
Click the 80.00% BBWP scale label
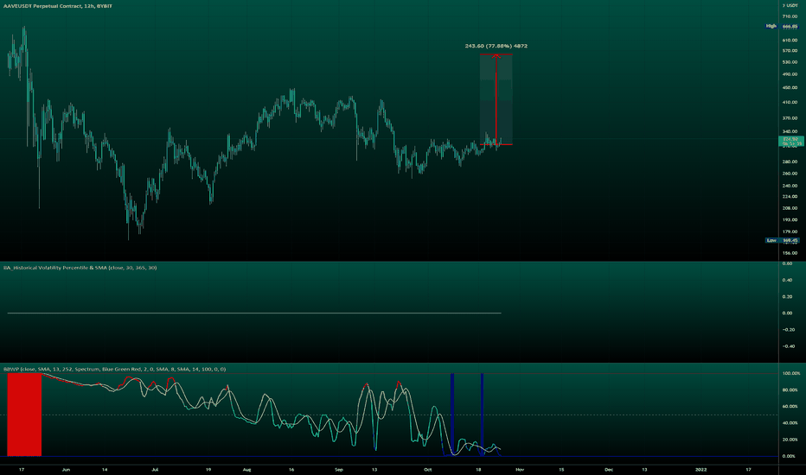click(790, 390)
